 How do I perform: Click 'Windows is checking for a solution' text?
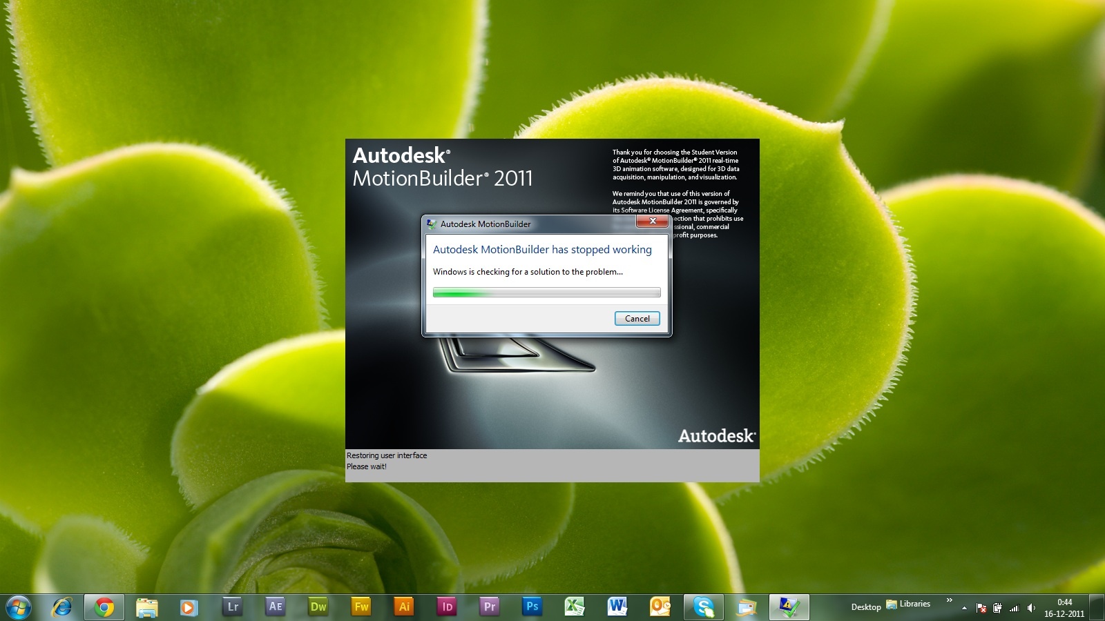[528, 272]
